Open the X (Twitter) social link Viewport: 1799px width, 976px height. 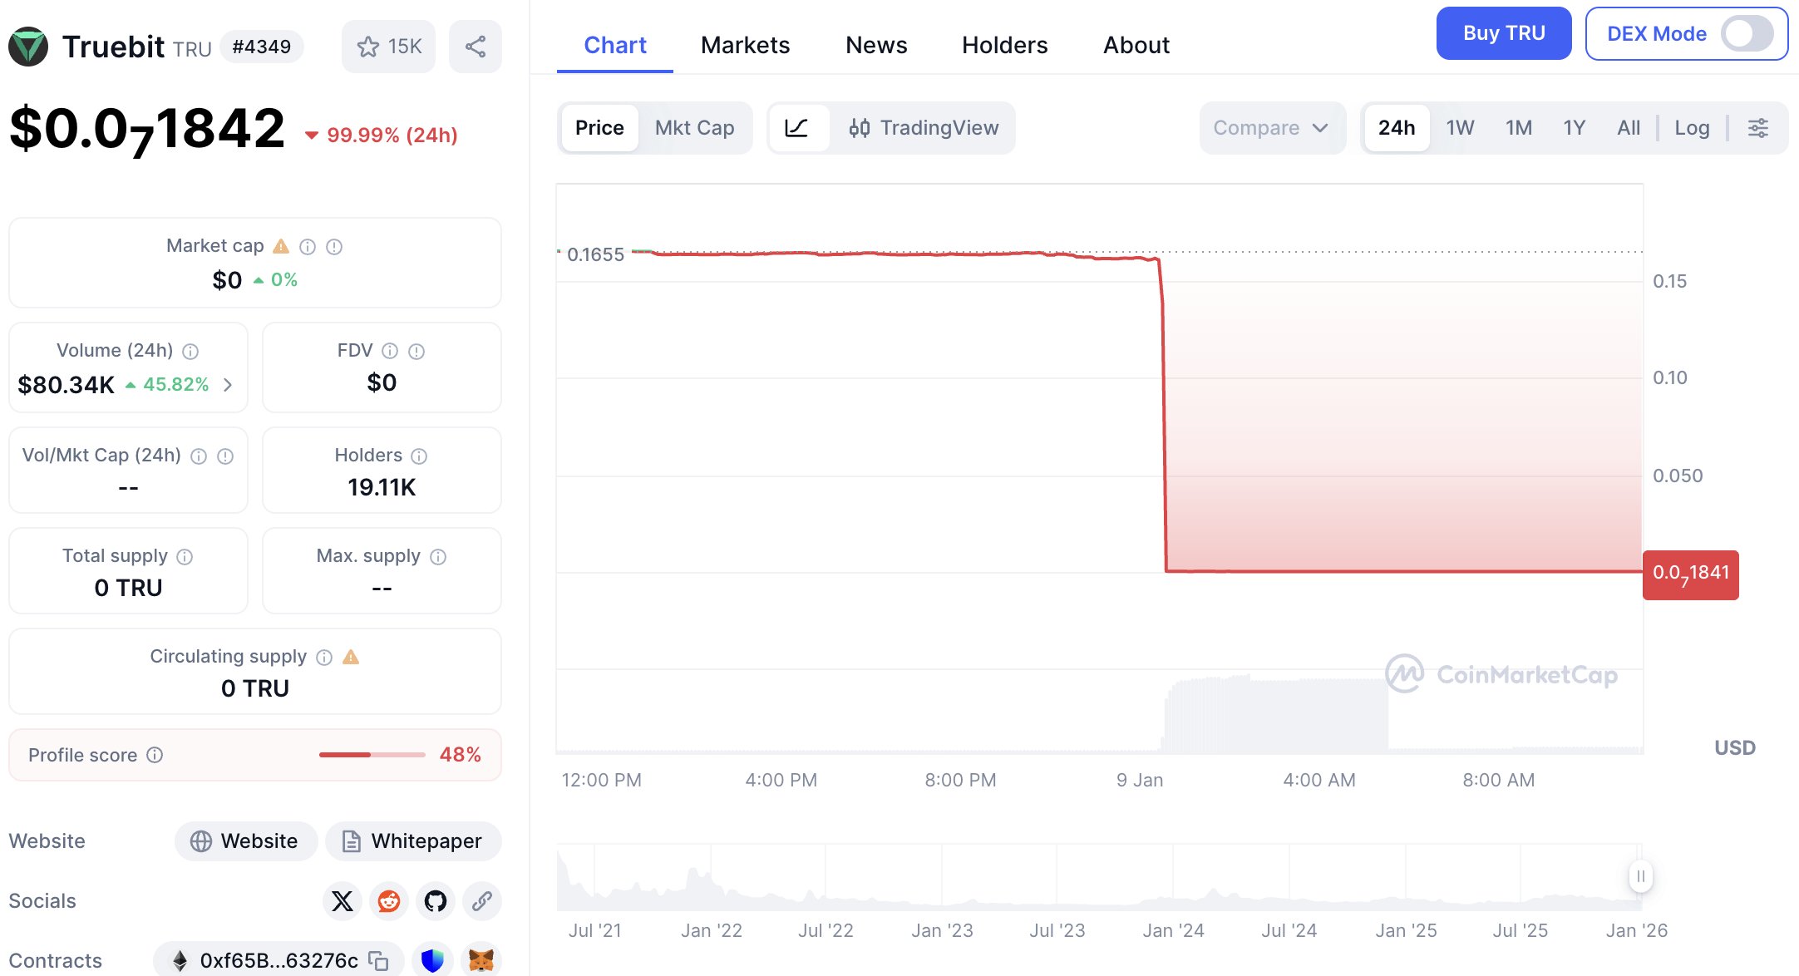[342, 901]
